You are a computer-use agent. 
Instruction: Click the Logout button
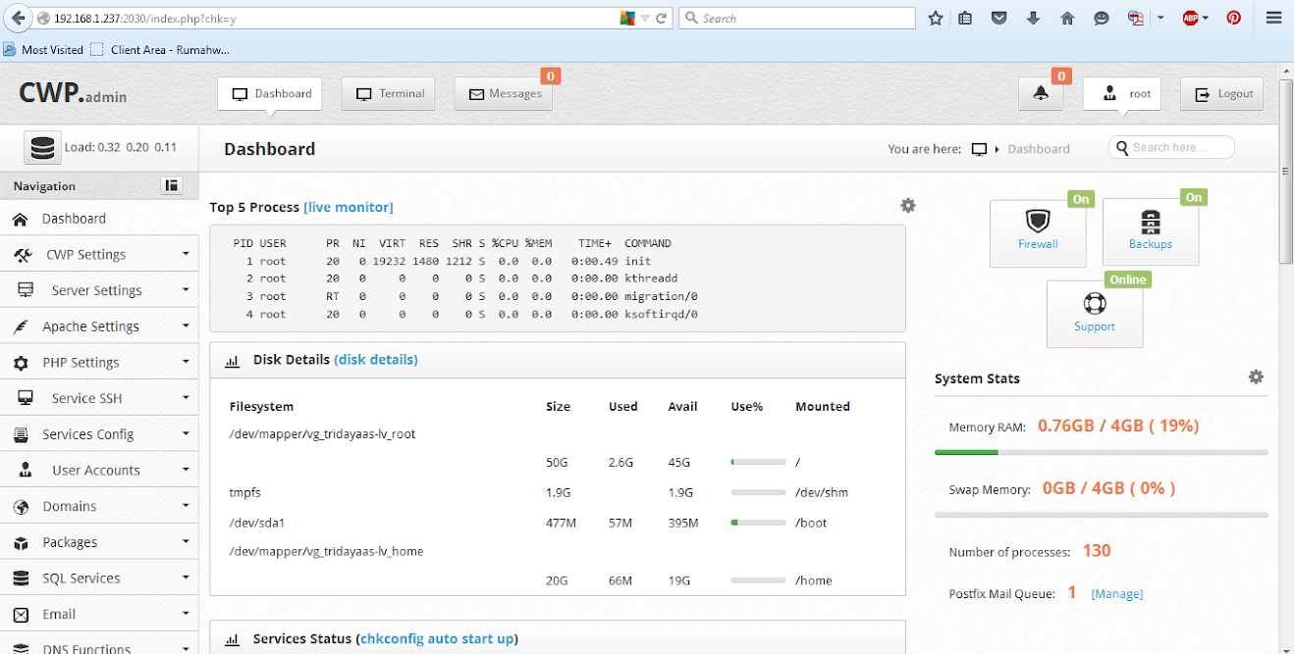[1221, 94]
